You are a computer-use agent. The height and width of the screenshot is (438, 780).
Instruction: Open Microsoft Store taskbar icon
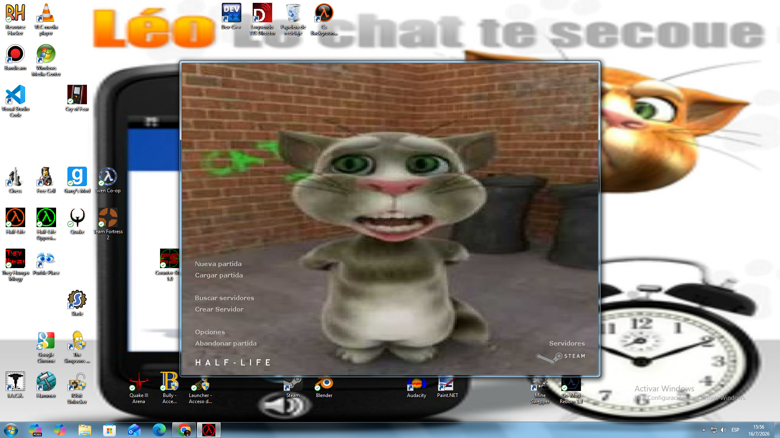click(109, 430)
